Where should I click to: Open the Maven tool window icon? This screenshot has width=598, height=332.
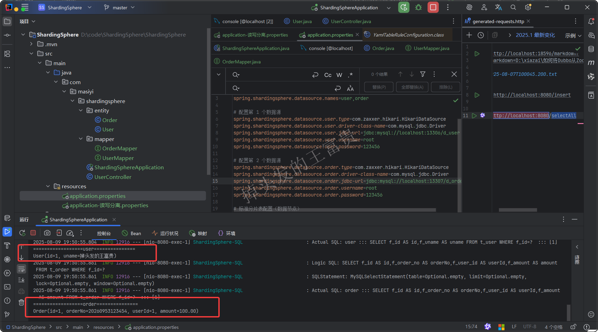point(591,63)
